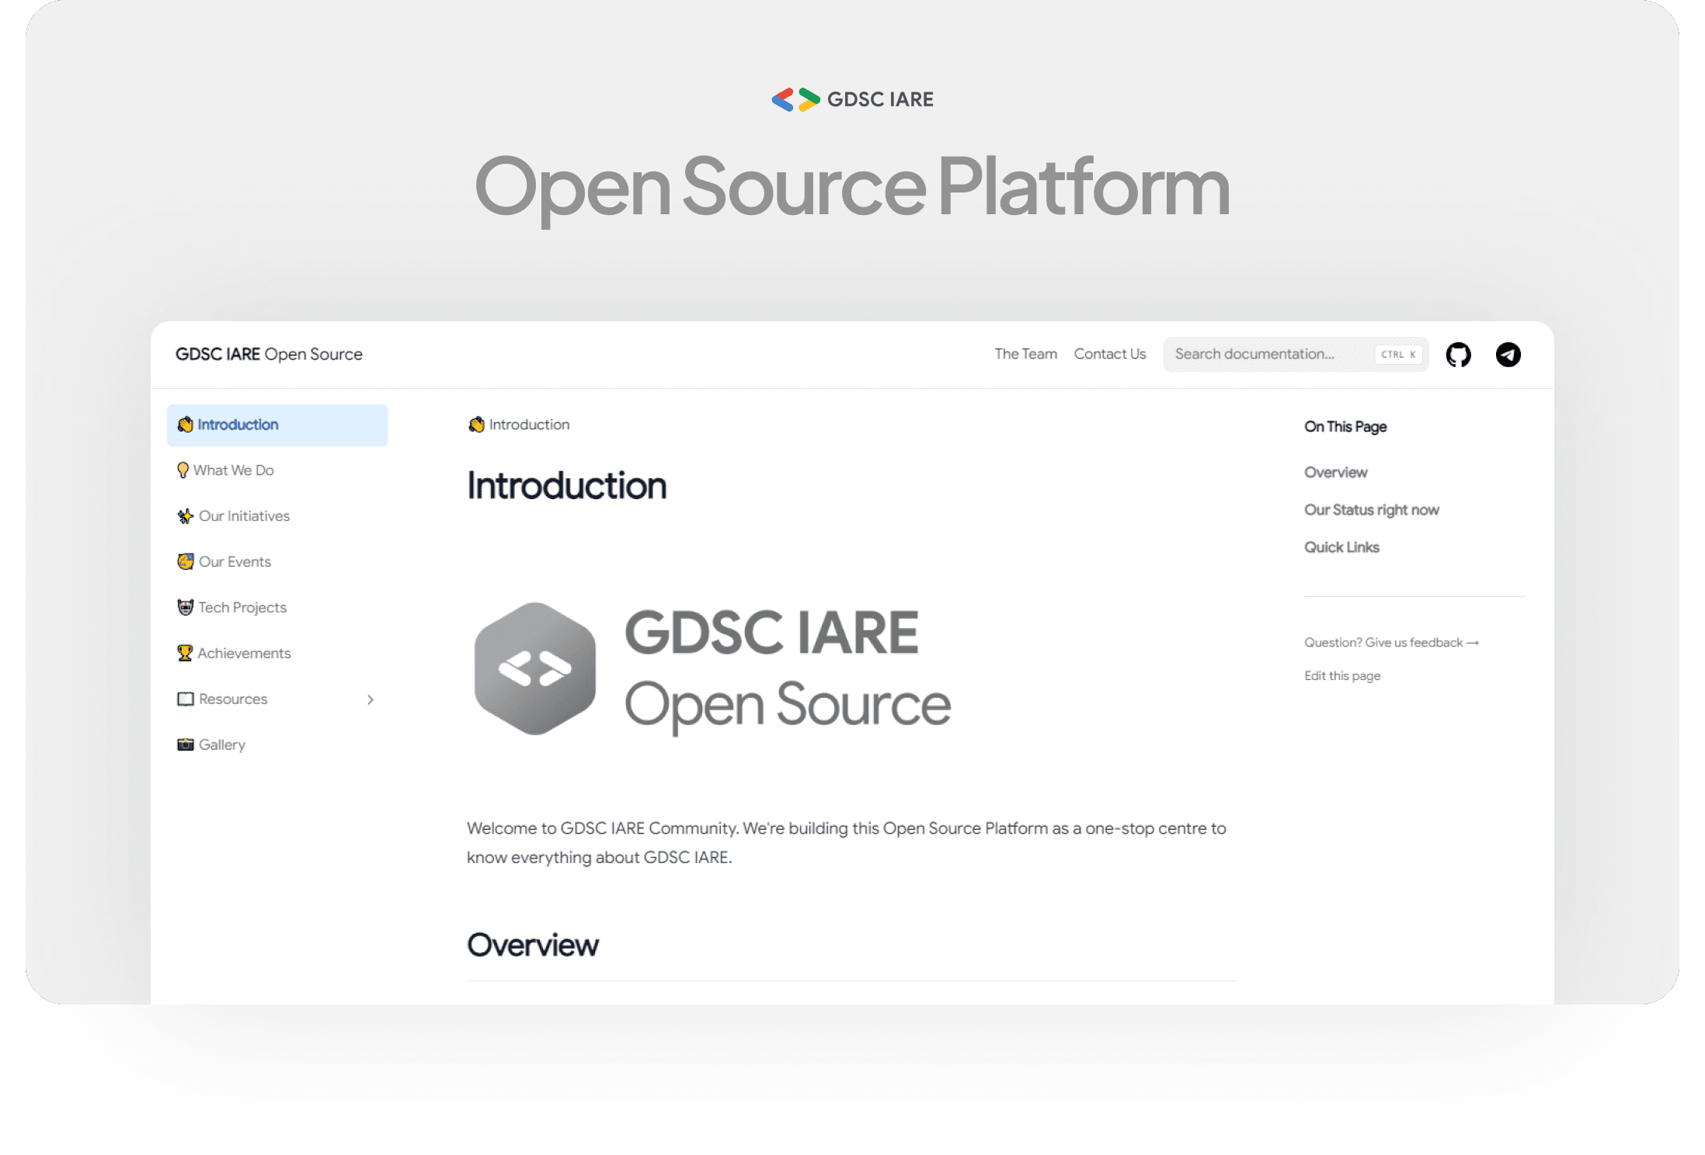Screen dimensions: 1705x1155
Task: Focus the Search documentation field
Action: [x=1295, y=355]
